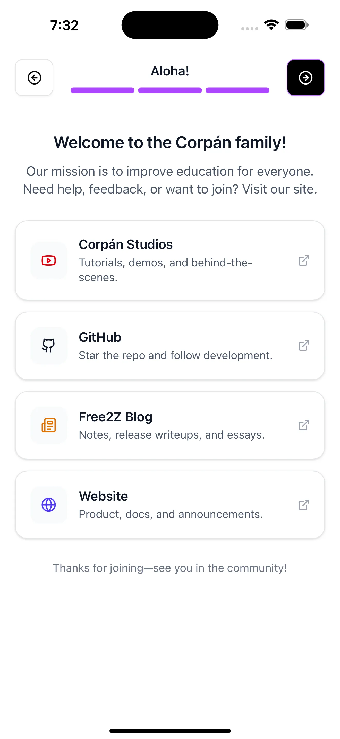The height and width of the screenshot is (739, 340).
Task: Open the Website title link
Action: 104,496
